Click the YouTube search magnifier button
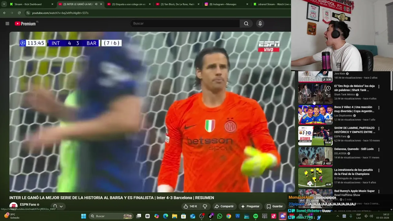 (246, 24)
